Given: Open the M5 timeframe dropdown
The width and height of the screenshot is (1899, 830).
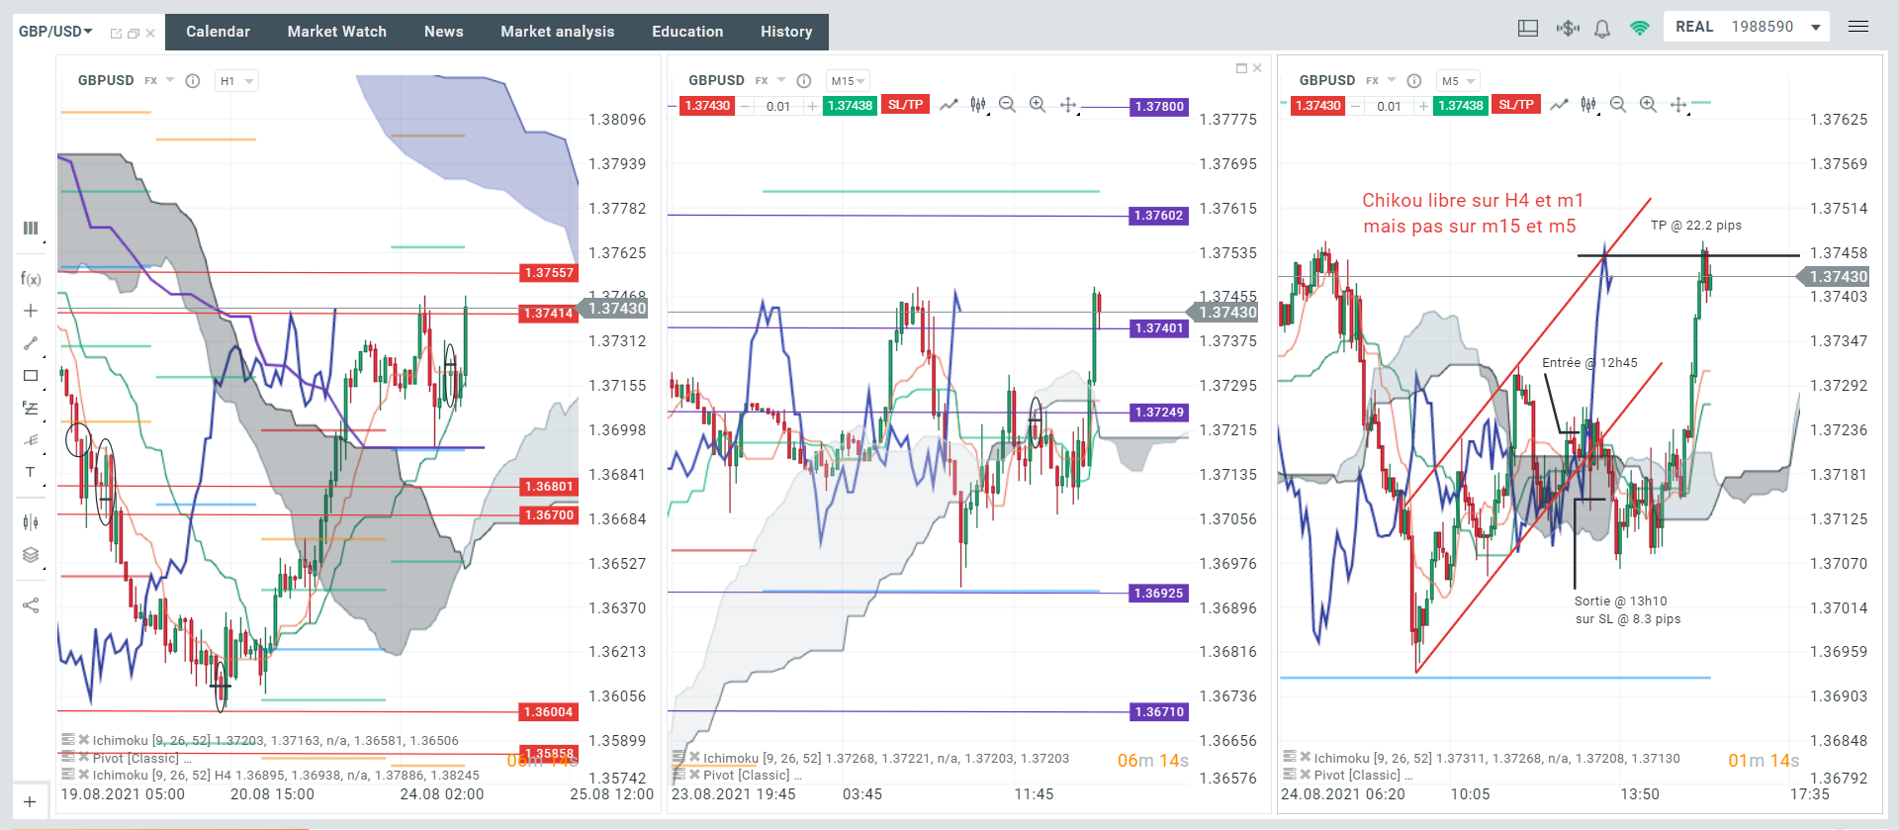Looking at the screenshot, I should [1458, 81].
